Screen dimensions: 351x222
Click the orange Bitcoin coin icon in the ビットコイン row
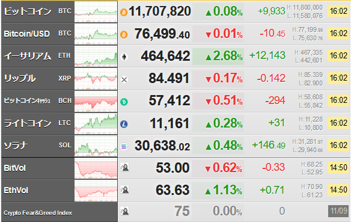click(x=124, y=12)
